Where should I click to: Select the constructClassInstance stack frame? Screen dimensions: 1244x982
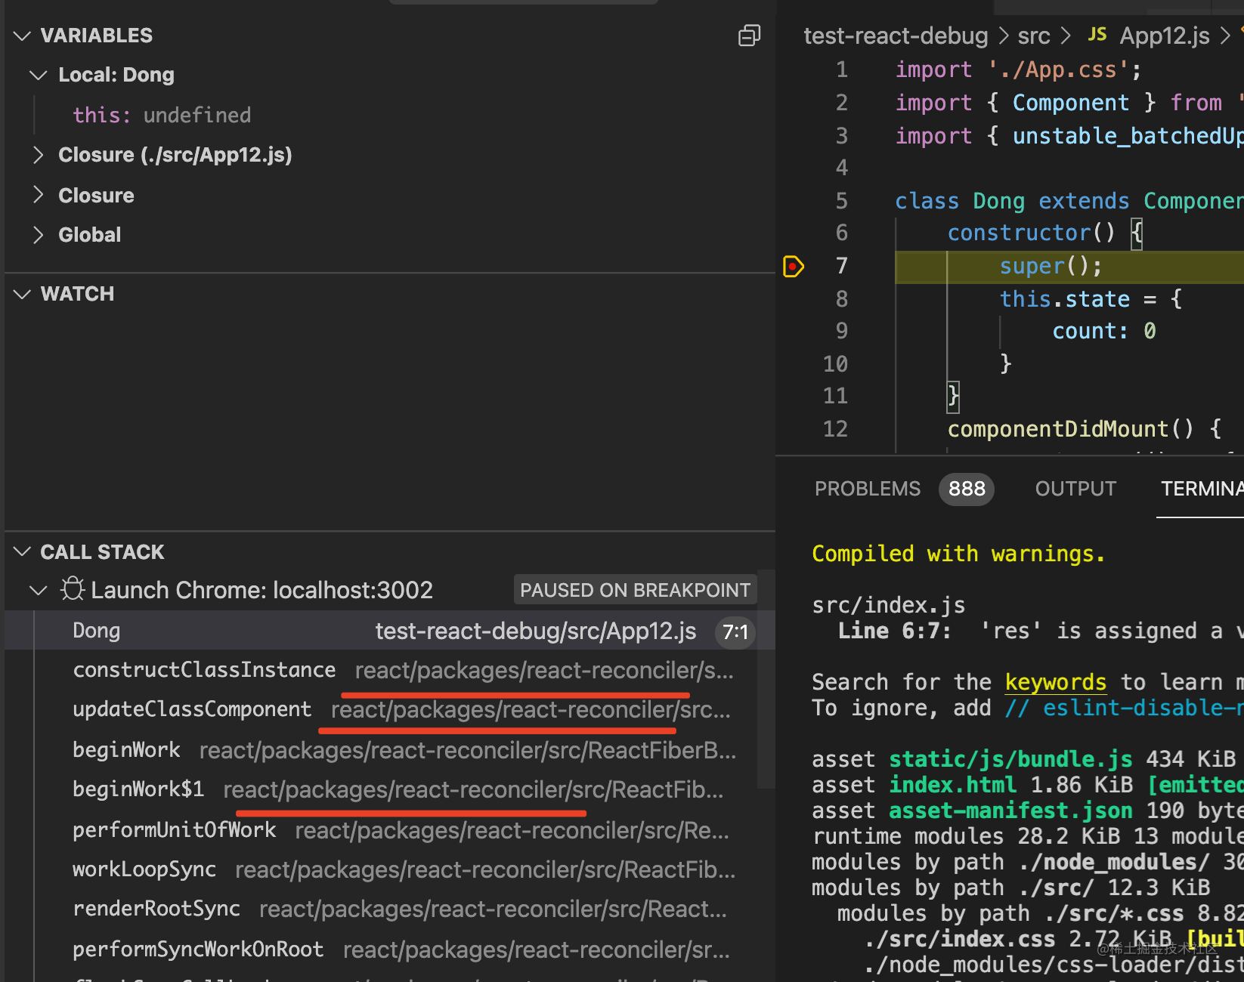pos(204,670)
